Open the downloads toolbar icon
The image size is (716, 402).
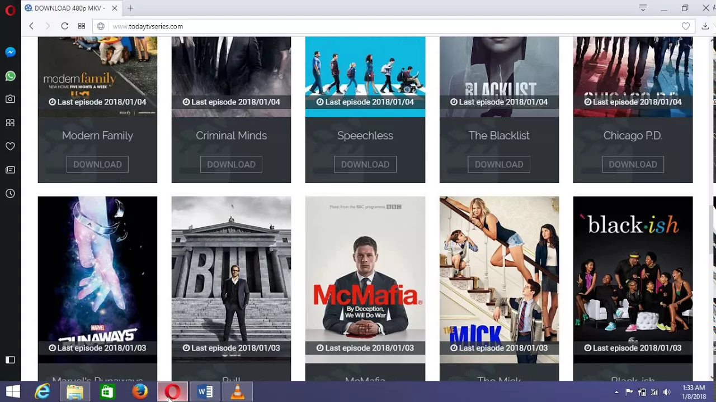[x=705, y=26]
